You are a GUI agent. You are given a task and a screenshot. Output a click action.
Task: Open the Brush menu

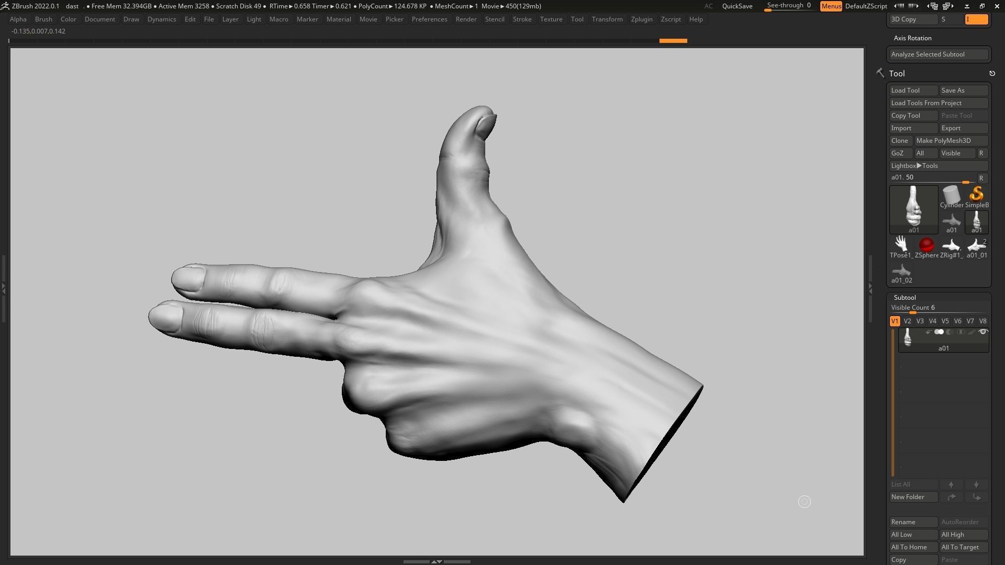coord(43,19)
